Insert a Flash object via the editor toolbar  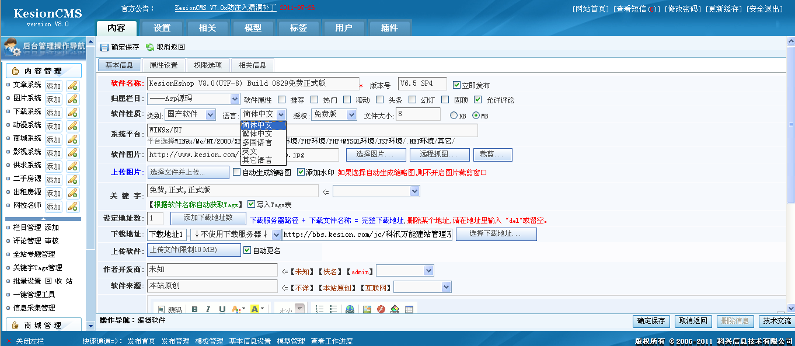click(381, 309)
